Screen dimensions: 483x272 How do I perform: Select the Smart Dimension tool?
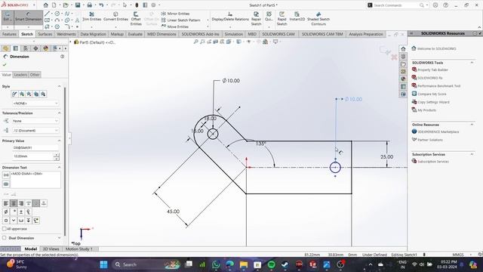click(29, 17)
